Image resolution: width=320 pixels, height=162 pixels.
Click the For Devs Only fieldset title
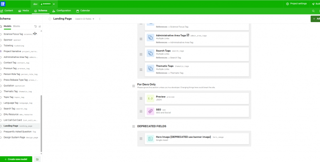[146, 84]
